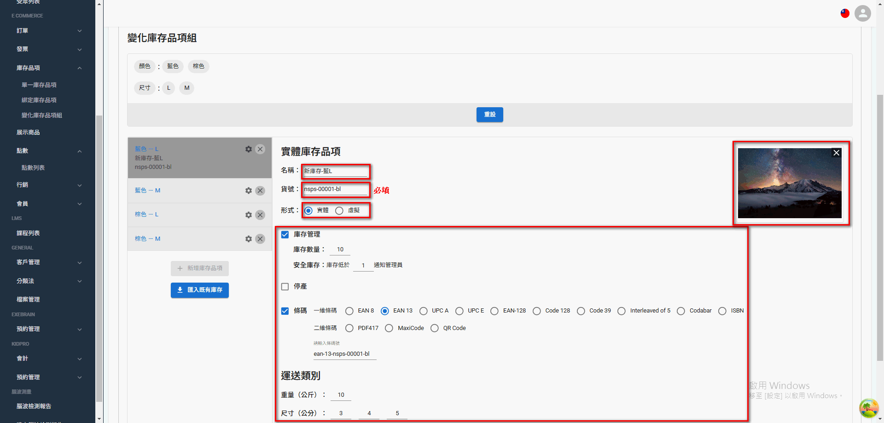Image resolution: width=884 pixels, height=423 pixels.
Task: Choose UPC E barcode type
Action: [459, 311]
